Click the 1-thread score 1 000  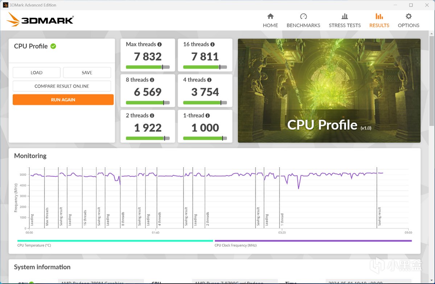click(205, 128)
